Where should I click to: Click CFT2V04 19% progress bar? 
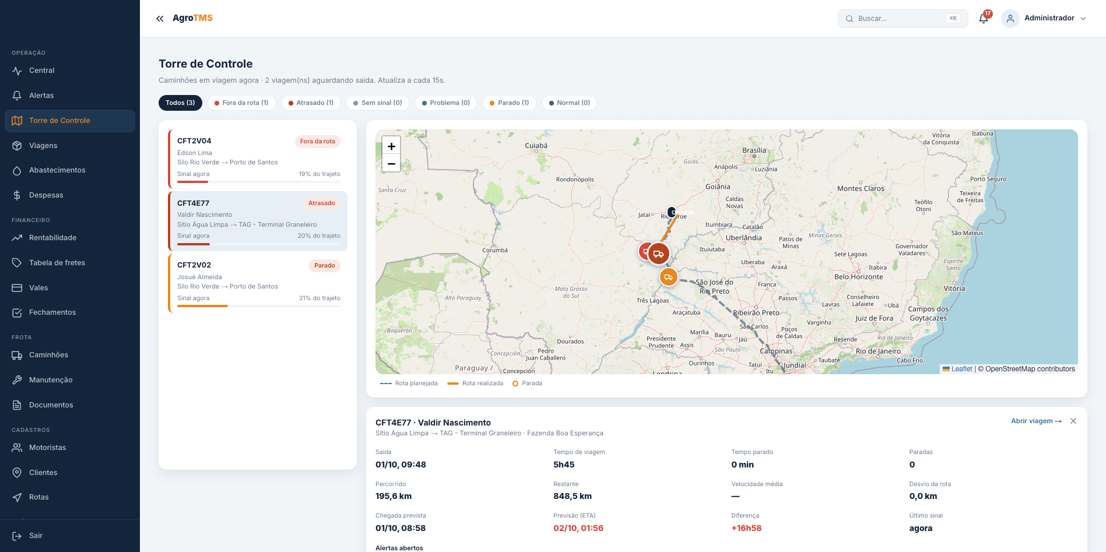[x=259, y=182]
